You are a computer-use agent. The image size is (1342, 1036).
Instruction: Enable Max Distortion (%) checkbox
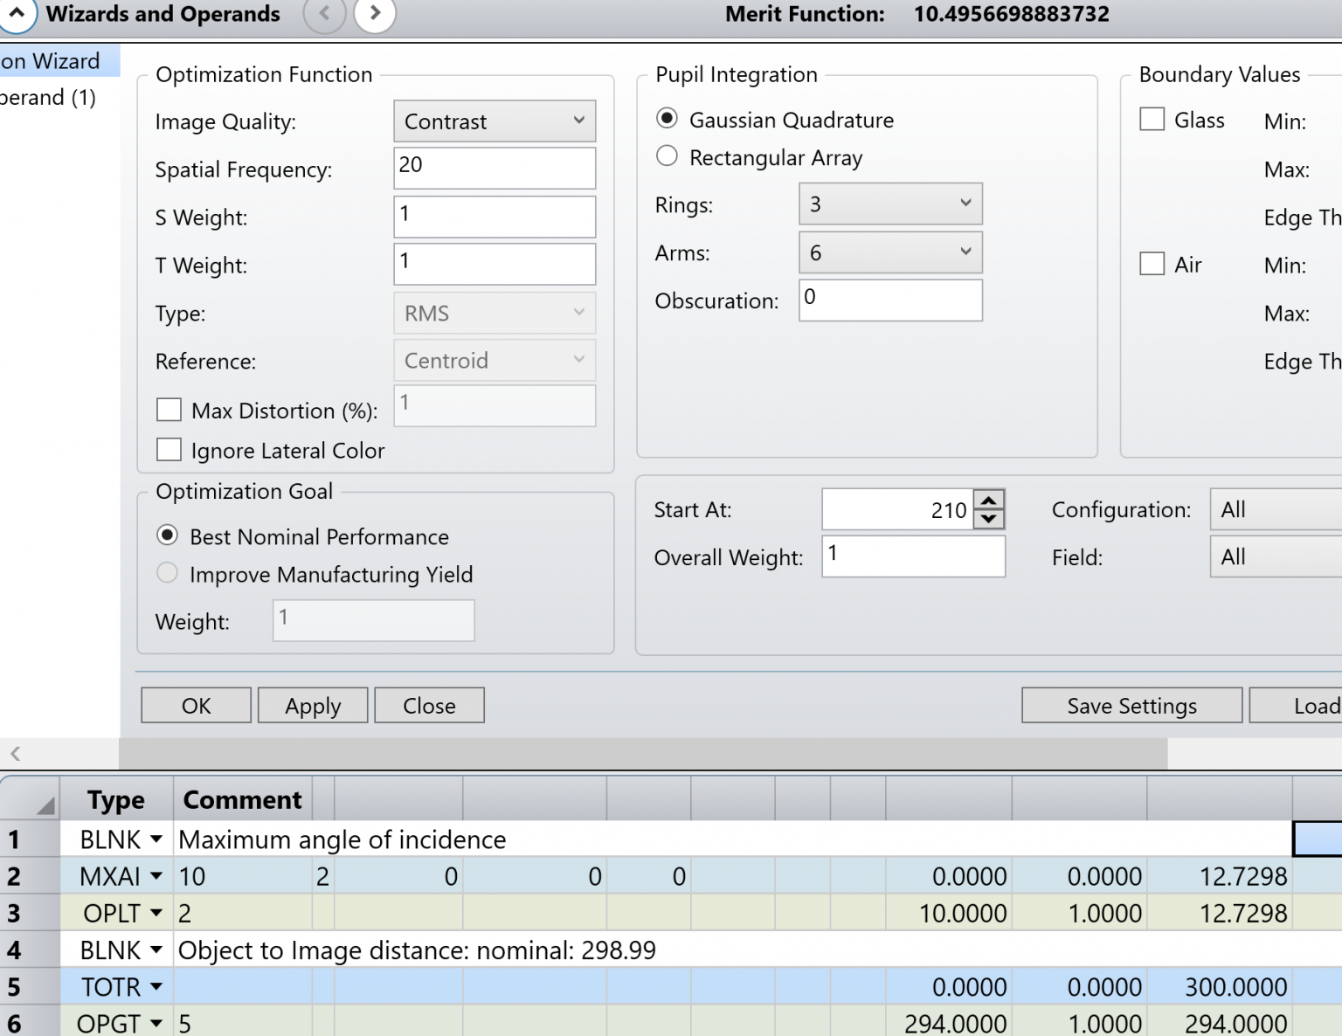169,410
